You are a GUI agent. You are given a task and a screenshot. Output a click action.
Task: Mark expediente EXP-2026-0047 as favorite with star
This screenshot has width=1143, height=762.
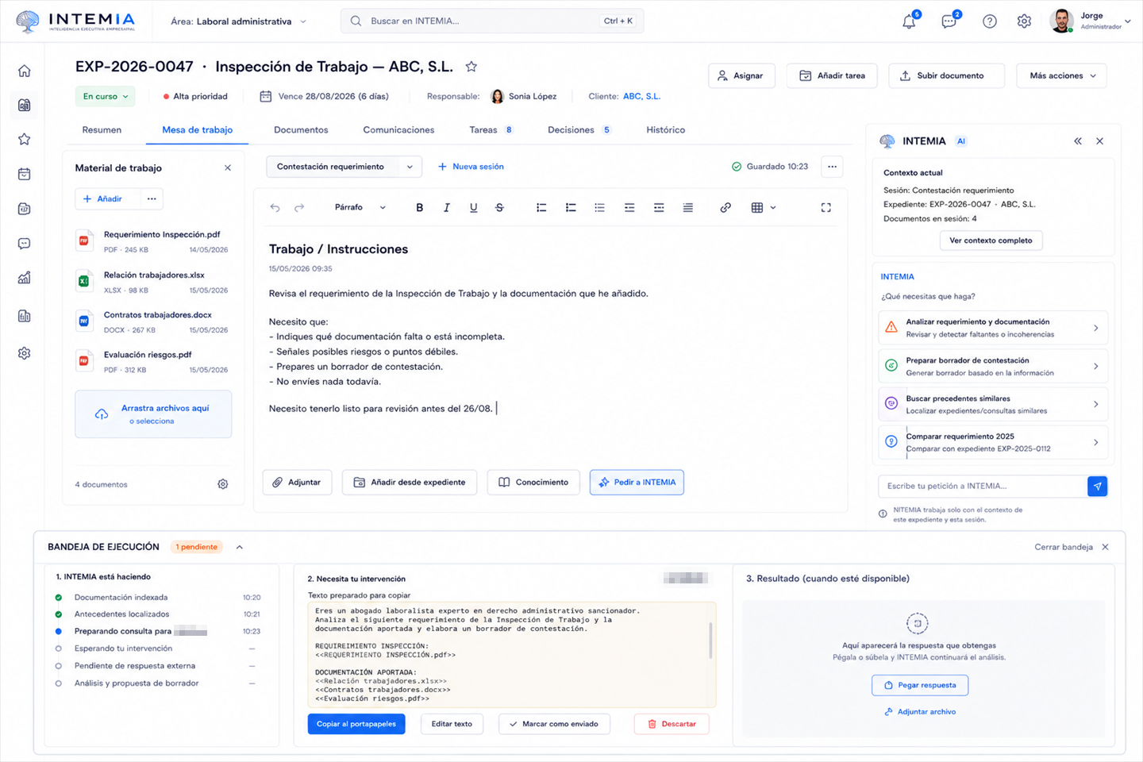(x=471, y=67)
